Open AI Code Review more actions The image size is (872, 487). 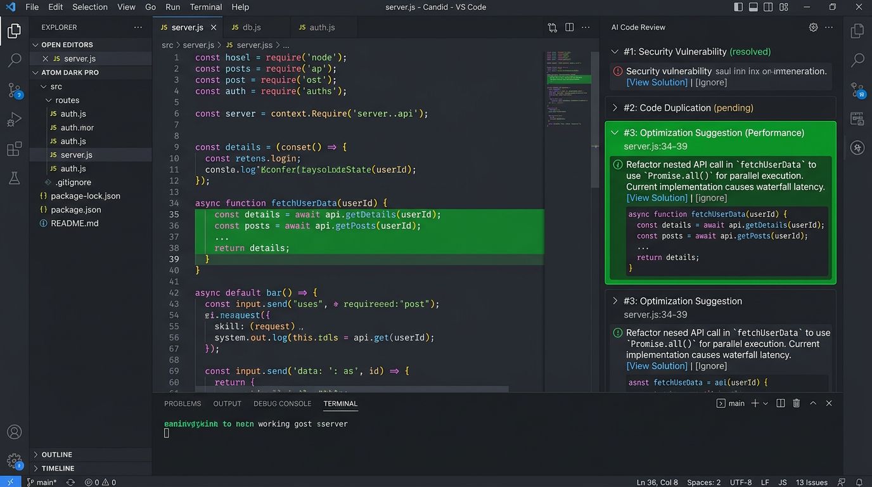[x=829, y=27]
